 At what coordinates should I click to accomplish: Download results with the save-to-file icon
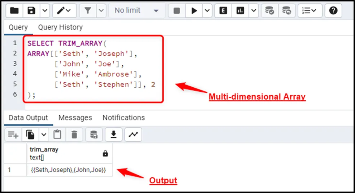point(114,134)
